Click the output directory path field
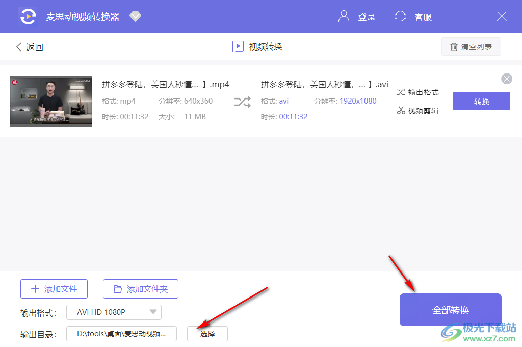This screenshot has height=347, width=522. click(121, 334)
